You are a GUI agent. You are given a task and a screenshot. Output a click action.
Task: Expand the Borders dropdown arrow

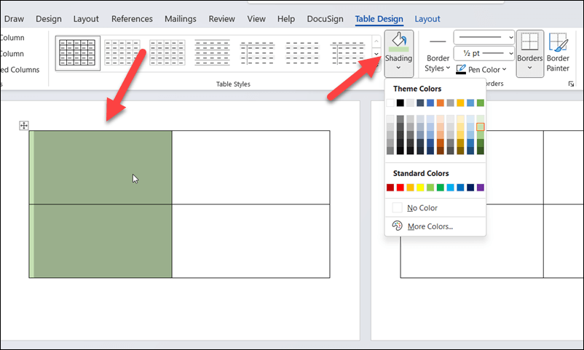click(529, 68)
